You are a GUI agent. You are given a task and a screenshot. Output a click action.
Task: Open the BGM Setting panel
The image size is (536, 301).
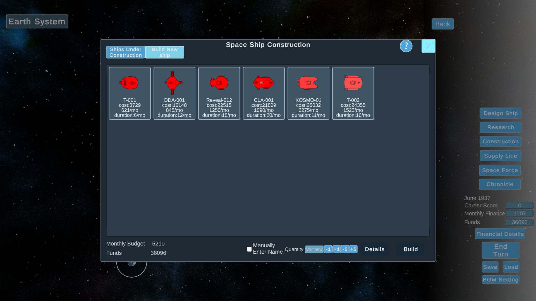click(500, 280)
